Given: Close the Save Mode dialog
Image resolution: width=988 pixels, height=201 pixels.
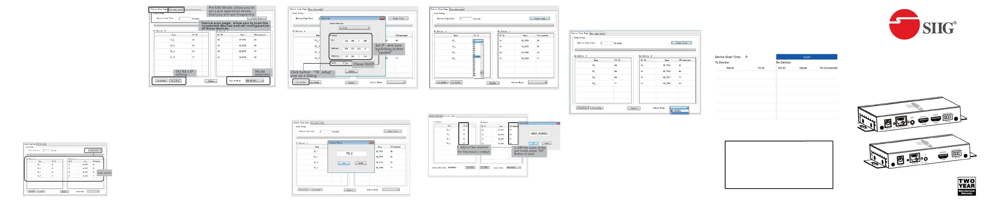Looking at the screenshot, I should (558, 123).
